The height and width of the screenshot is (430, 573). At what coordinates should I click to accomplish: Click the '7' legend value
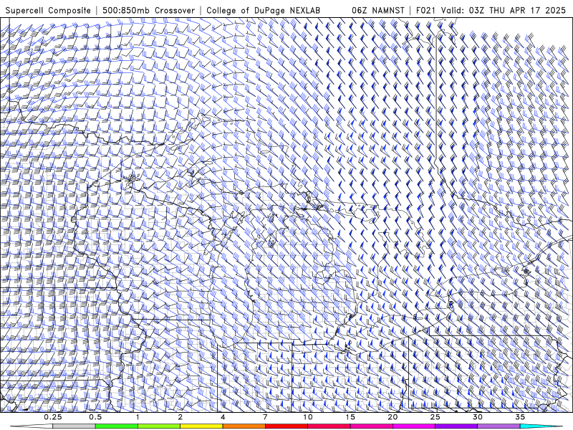pyautogui.click(x=265, y=417)
